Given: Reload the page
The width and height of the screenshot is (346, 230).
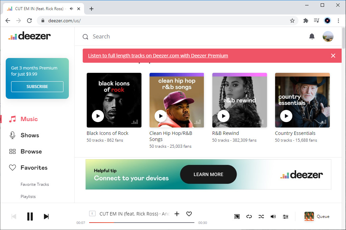Looking at the screenshot, I should 29,21.
